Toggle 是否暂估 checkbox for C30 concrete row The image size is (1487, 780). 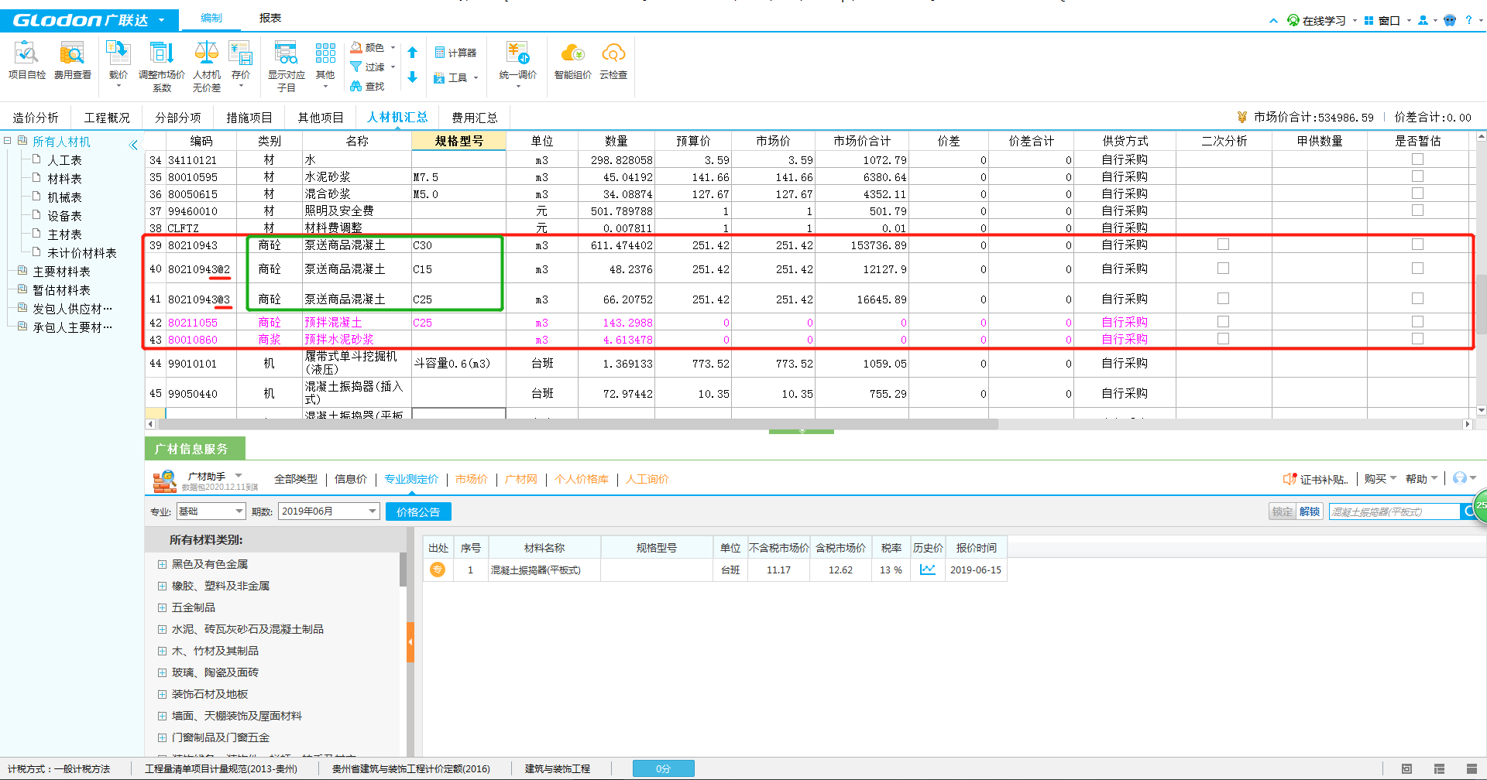(x=1417, y=244)
